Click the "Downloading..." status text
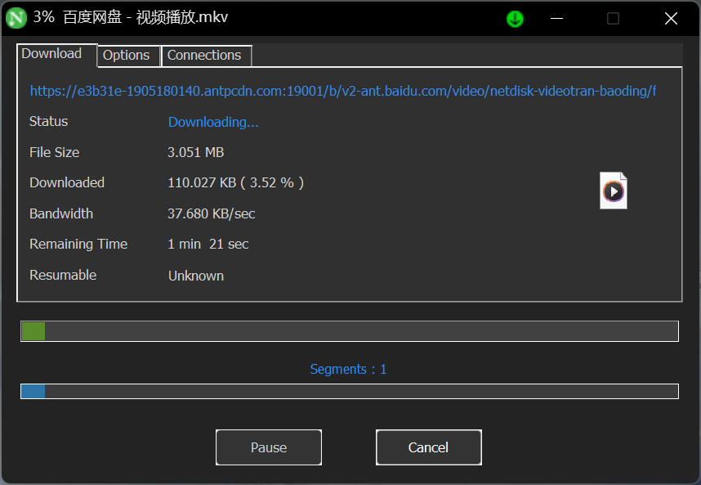701x485 pixels. 213,122
